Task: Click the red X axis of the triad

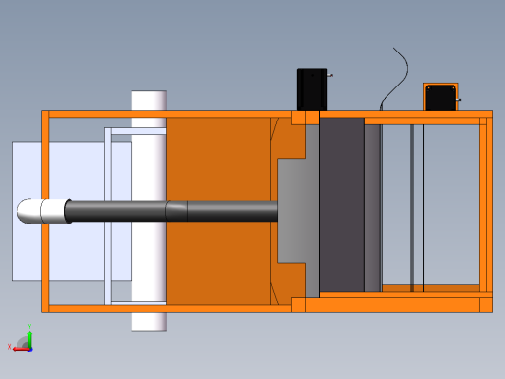Action: [x=20, y=349]
